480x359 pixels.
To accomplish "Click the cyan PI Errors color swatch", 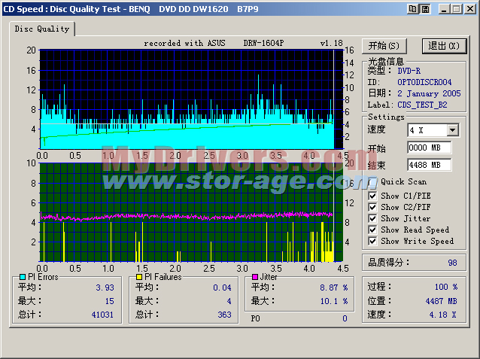I will tap(23, 277).
